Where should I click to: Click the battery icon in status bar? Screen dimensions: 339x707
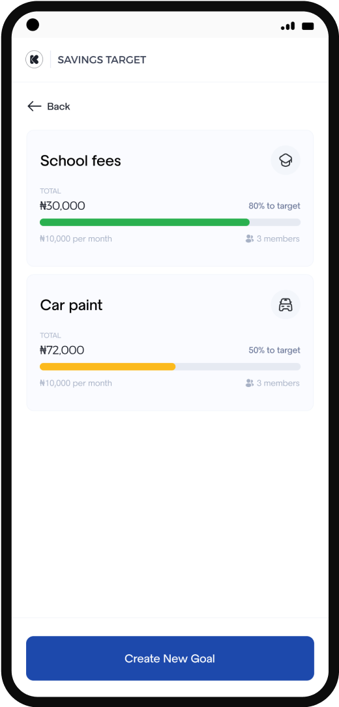coord(308,26)
